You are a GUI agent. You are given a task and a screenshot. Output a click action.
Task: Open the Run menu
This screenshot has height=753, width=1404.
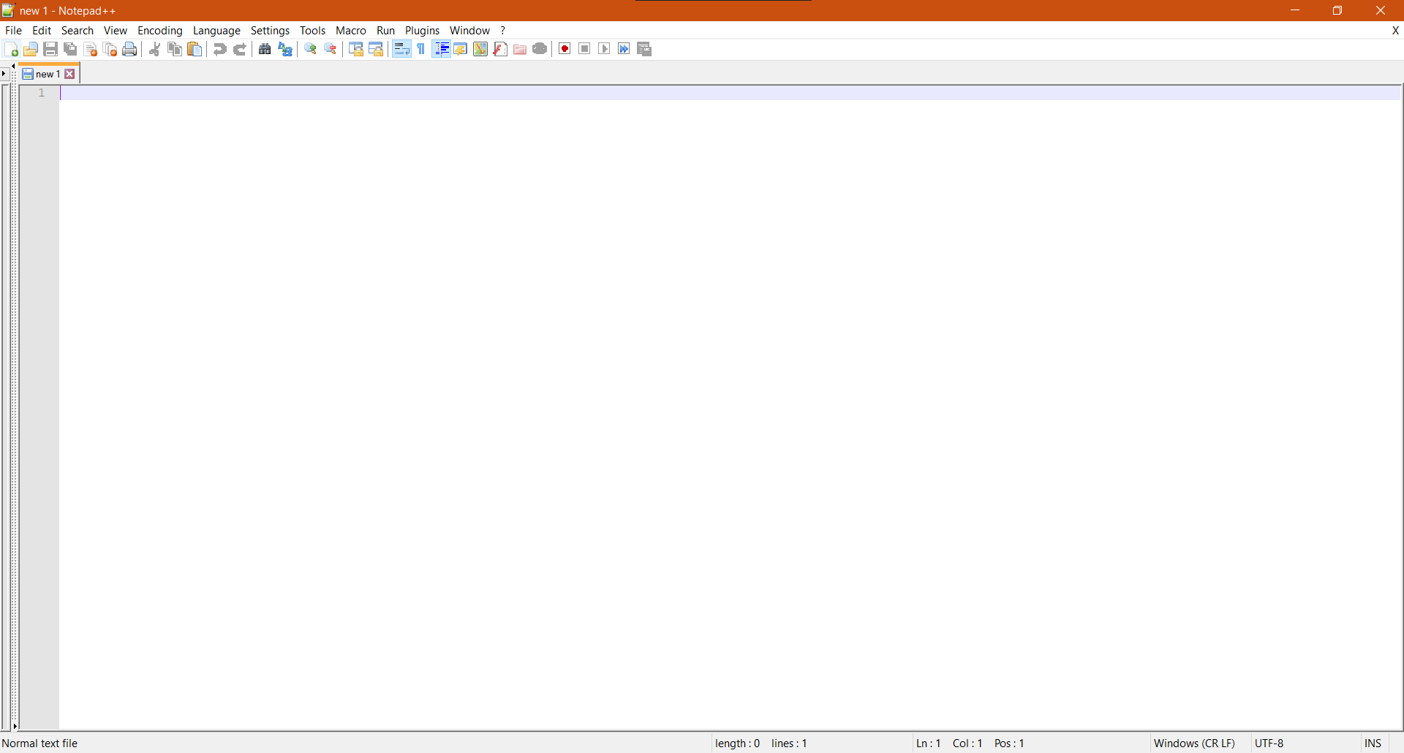385,30
